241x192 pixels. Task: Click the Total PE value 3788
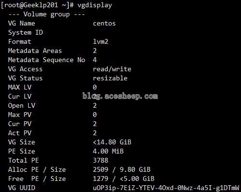(101, 160)
